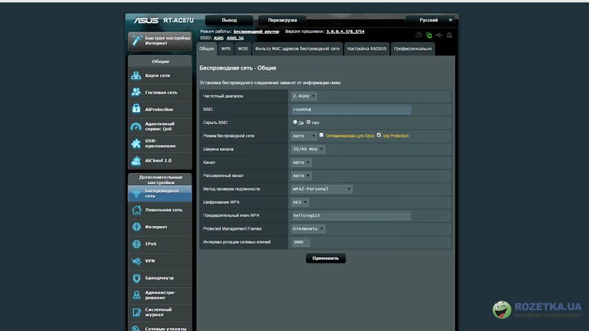
Task: Click the Firewall (Брандмауэр) shield icon
Action: pyautogui.click(x=137, y=278)
